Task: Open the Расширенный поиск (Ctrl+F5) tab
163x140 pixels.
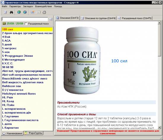Action: [x=135, y=18]
